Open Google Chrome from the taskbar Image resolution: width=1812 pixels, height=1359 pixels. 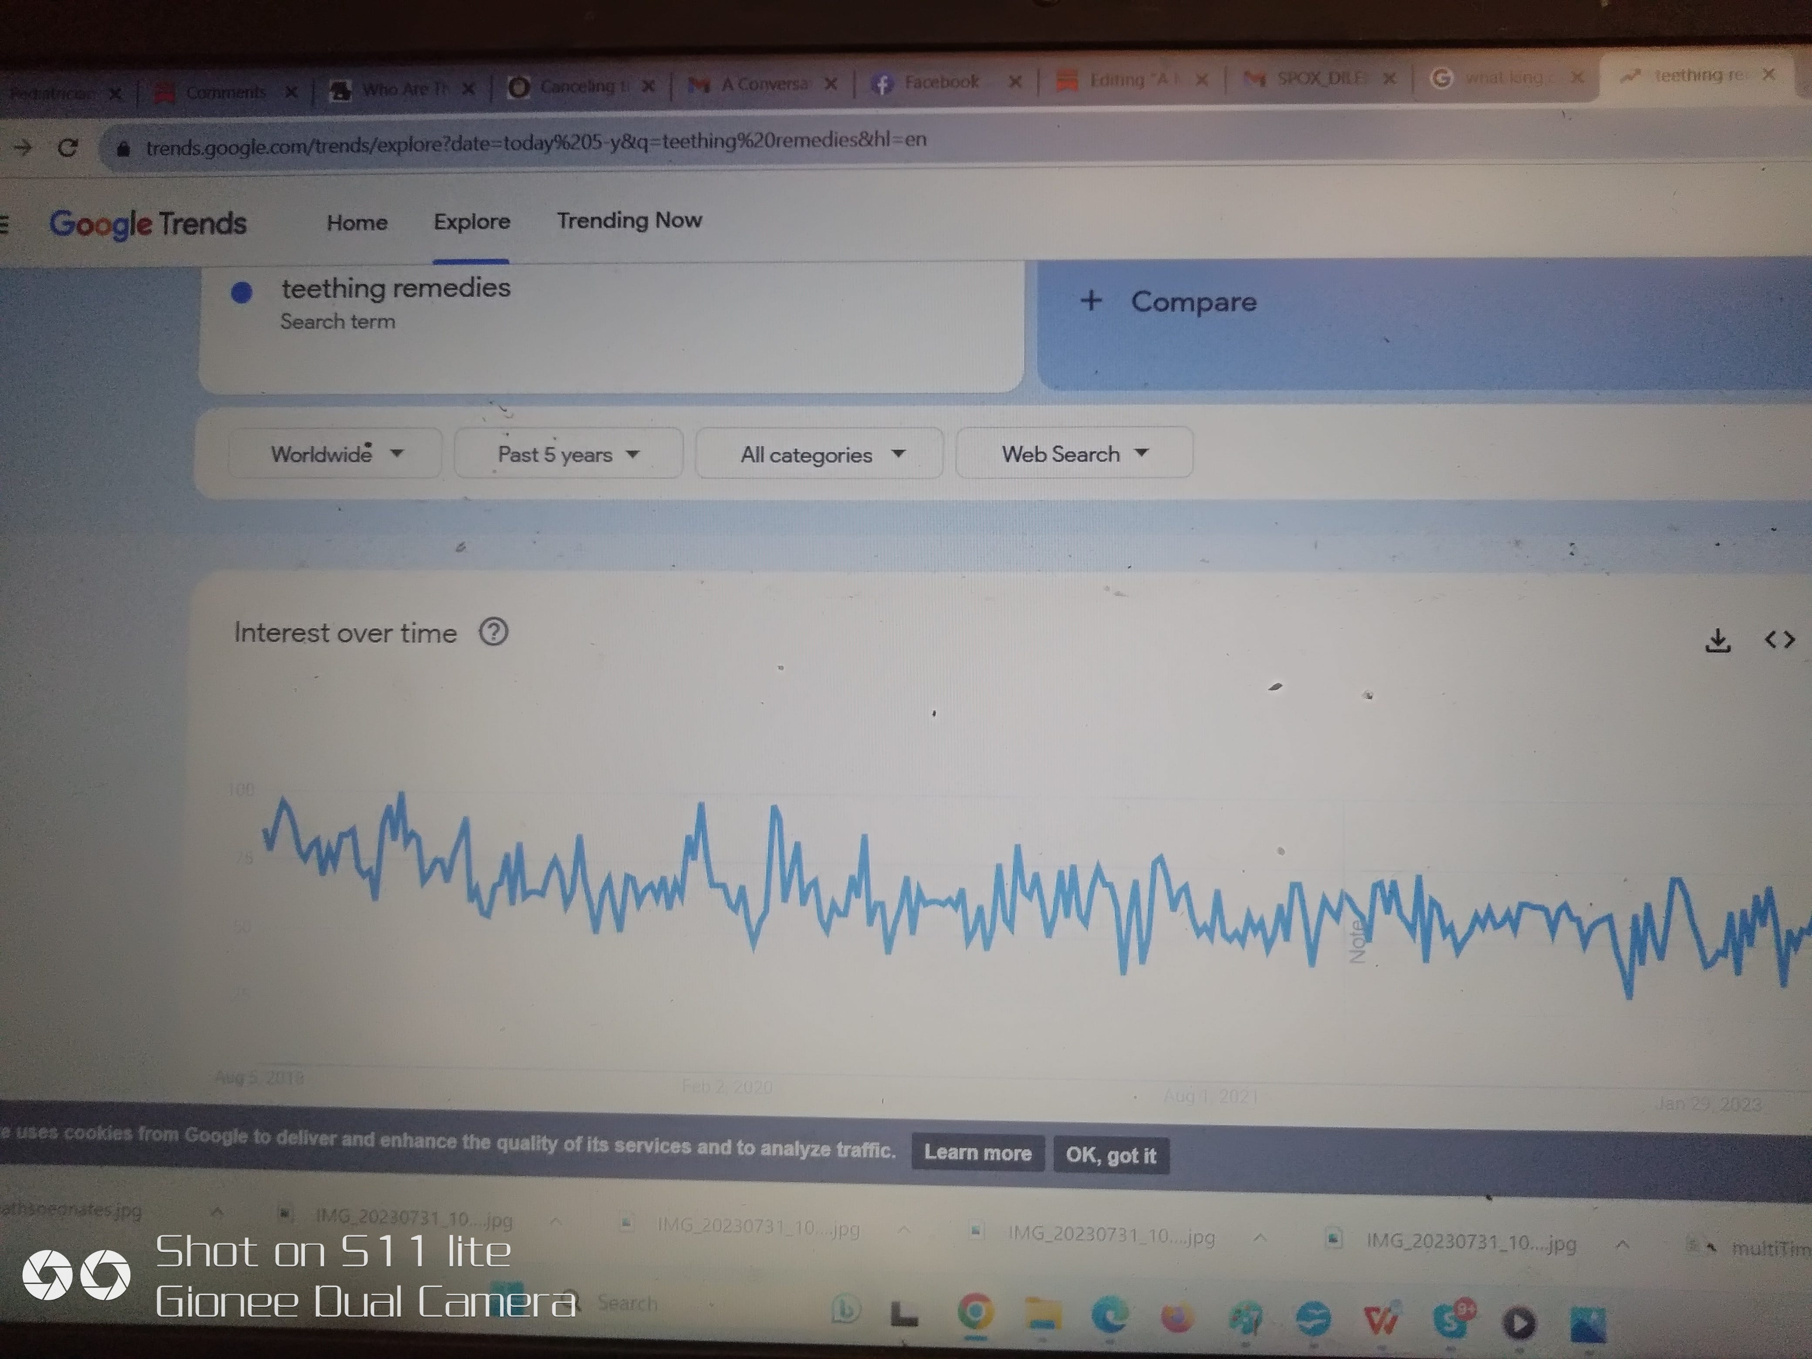(975, 1312)
